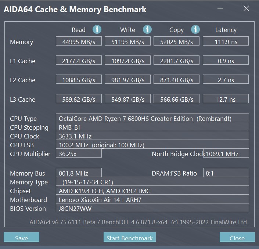Click the CPU Multiplier value box
The image size is (259, 249).
pos(79,154)
